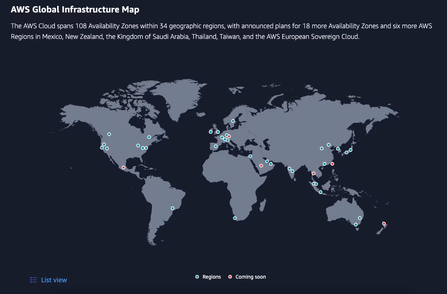Click the São Paulo region marker in Brazil
This screenshot has width=447, height=294.
[x=173, y=208]
